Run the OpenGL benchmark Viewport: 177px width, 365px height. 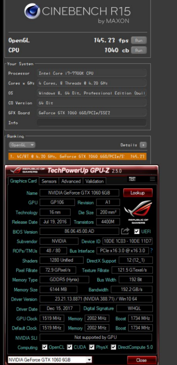click(x=139, y=40)
